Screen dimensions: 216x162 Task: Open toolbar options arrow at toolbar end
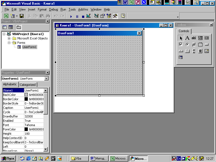pos(178,17)
